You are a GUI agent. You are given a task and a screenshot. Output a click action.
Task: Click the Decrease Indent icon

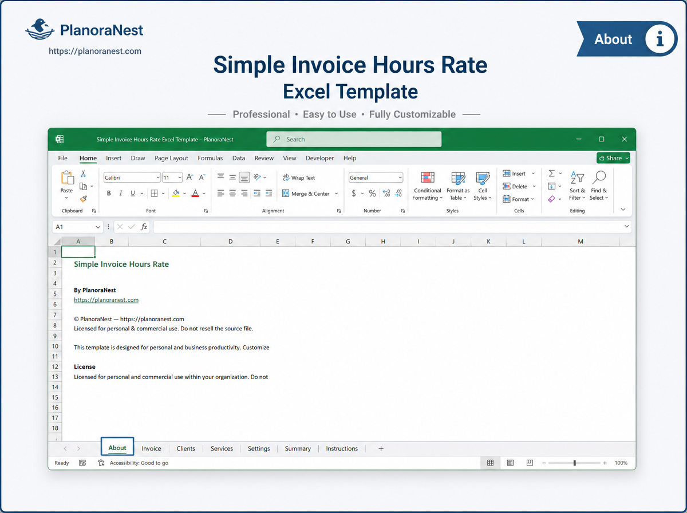[x=257, y=194]
